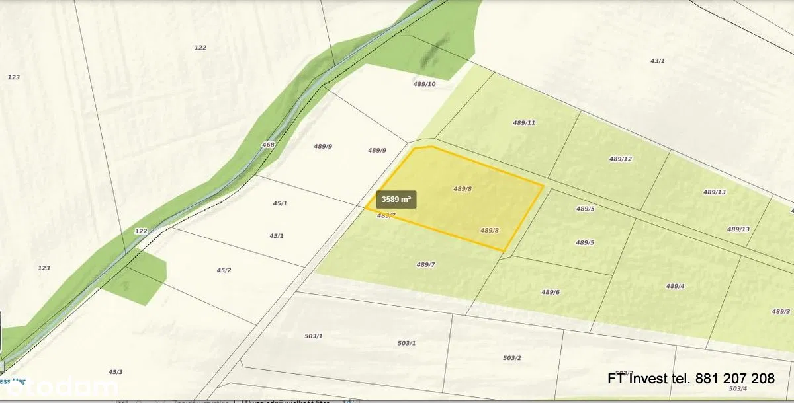Click the parcel labeled 503/2
This screenshot has width=794, height=403.
click(511, 358)
